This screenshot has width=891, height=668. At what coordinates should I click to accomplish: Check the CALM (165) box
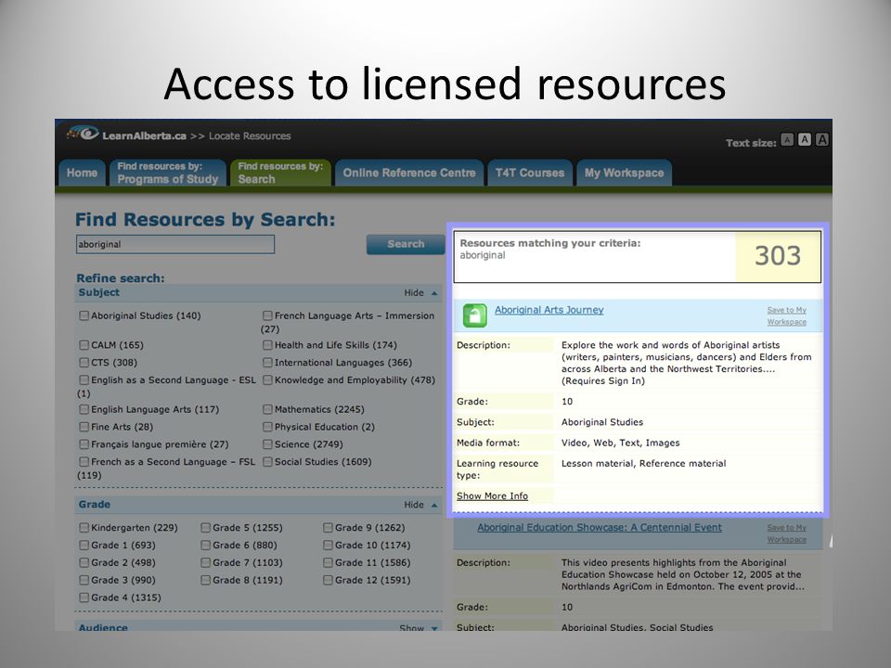click(x=84, y=345)
